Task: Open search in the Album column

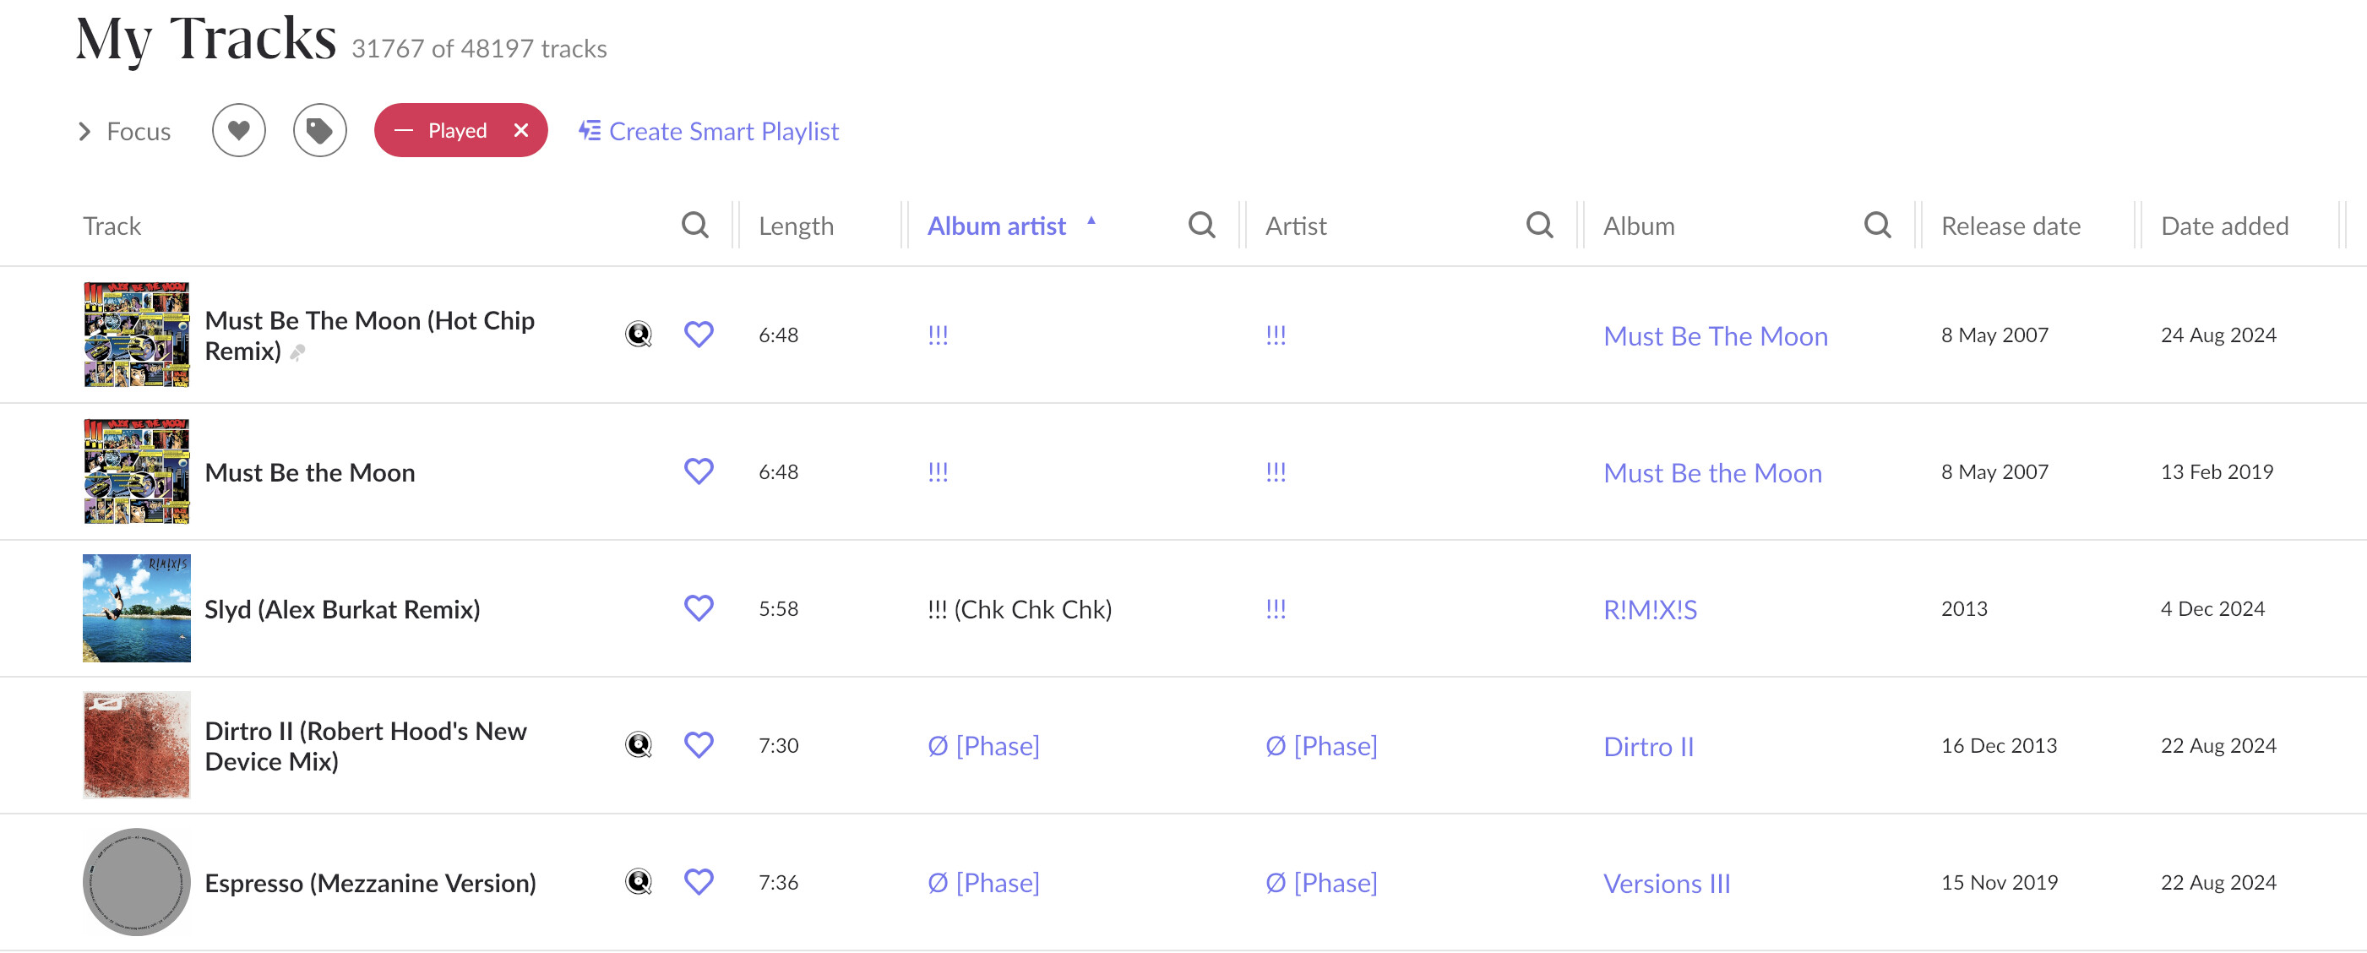Action: point(1877,225)
